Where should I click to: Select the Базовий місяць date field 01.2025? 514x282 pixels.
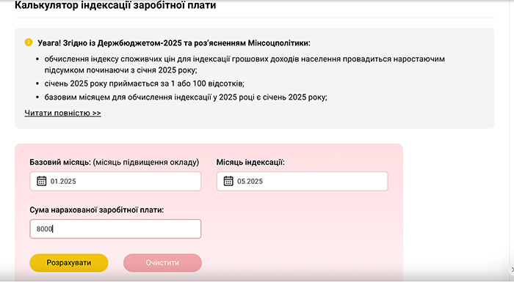click(115, 181)
